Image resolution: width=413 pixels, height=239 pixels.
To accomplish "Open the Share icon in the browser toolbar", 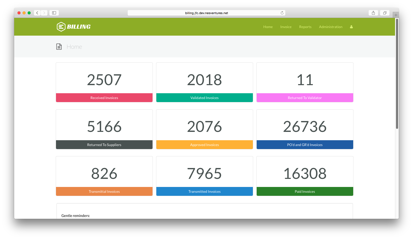I will pos(373,13).
